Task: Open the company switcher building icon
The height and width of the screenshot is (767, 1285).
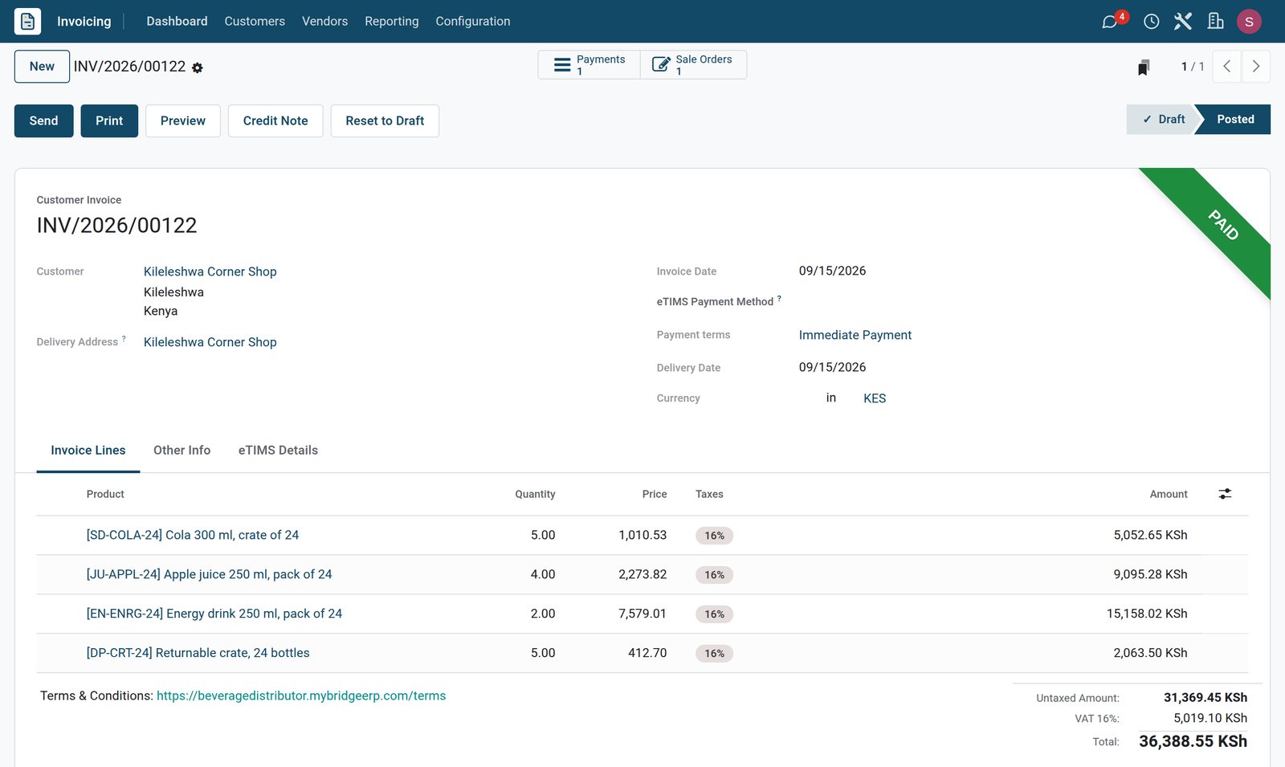Action: [1215, 22]
